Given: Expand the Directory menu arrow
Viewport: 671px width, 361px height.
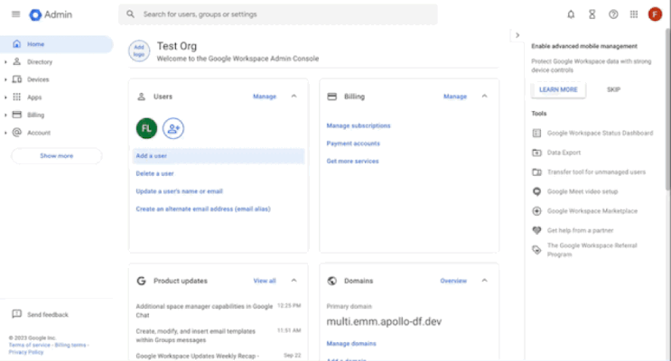Looking at the screenshot, I should pyautogui.click(x=5, y=62).
